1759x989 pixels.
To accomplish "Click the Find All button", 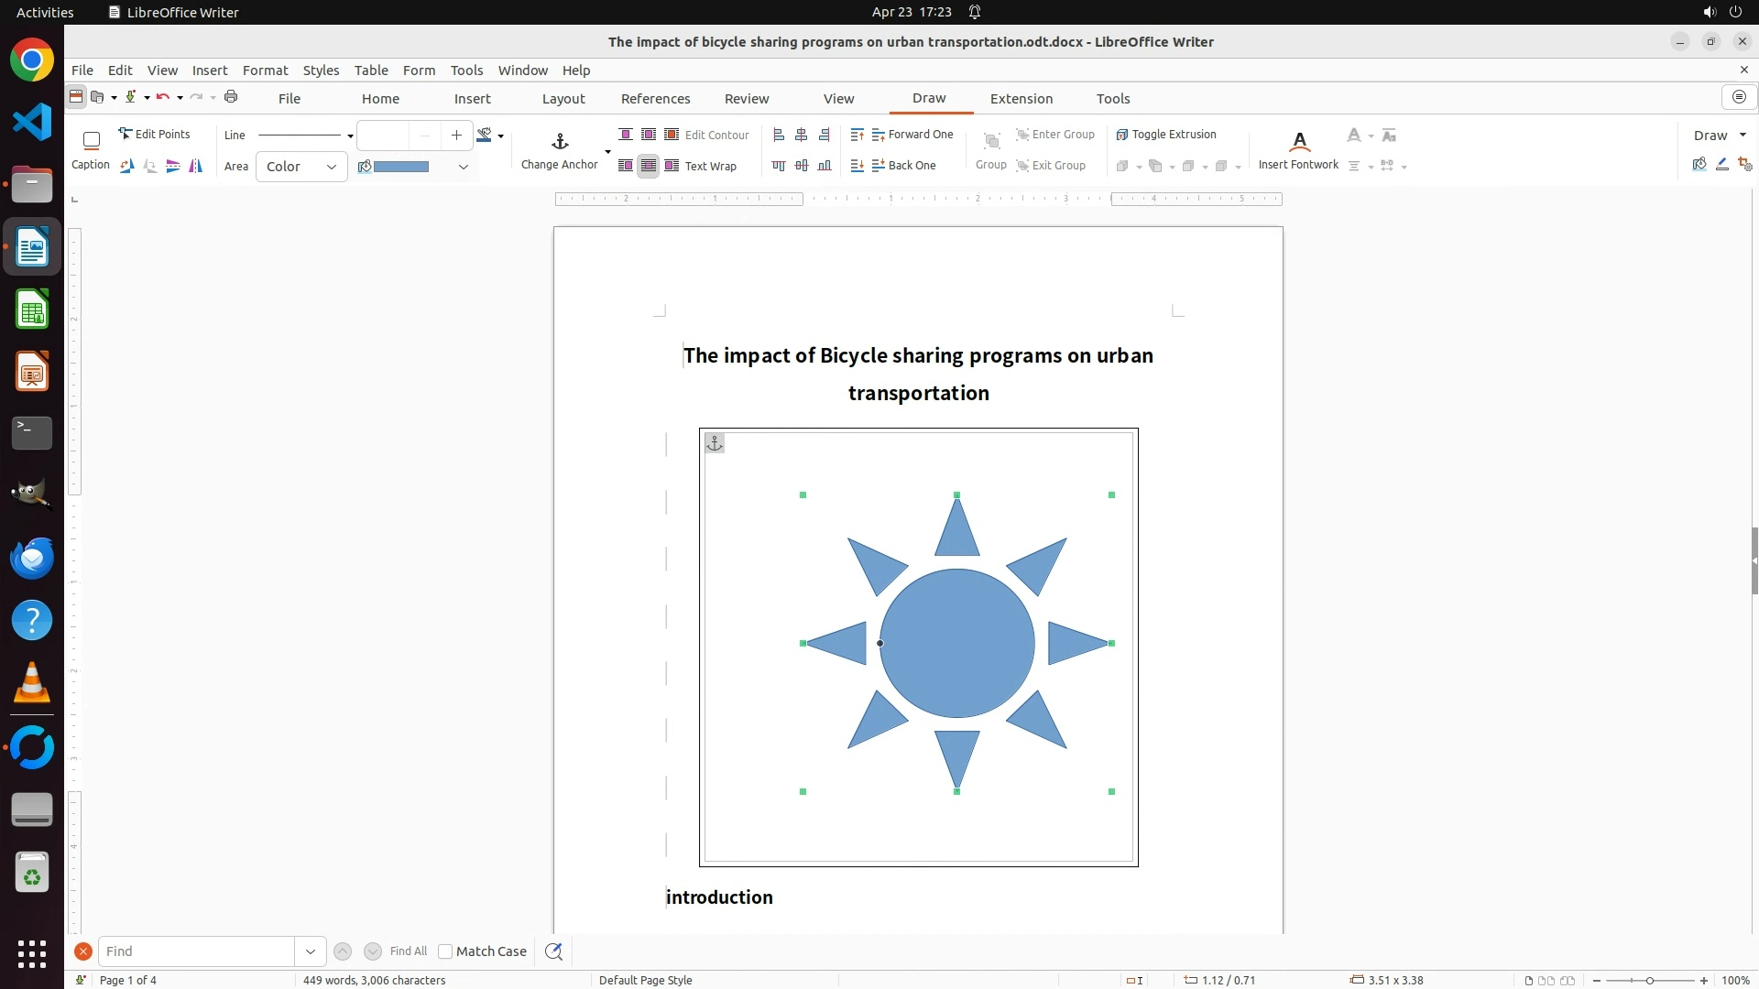I will coord(408,951).
